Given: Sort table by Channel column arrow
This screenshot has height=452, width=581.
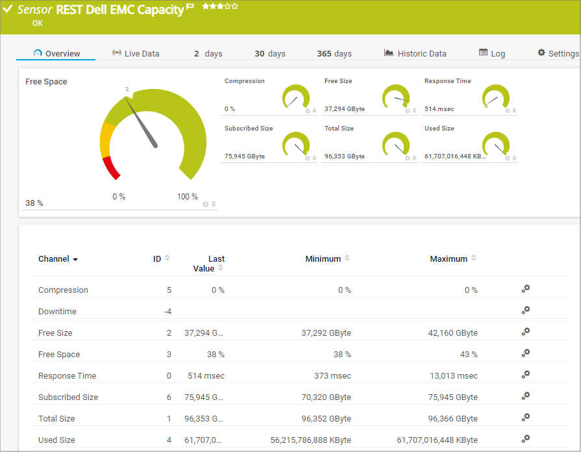Looking at the screenshot, I should click(75, 260).
